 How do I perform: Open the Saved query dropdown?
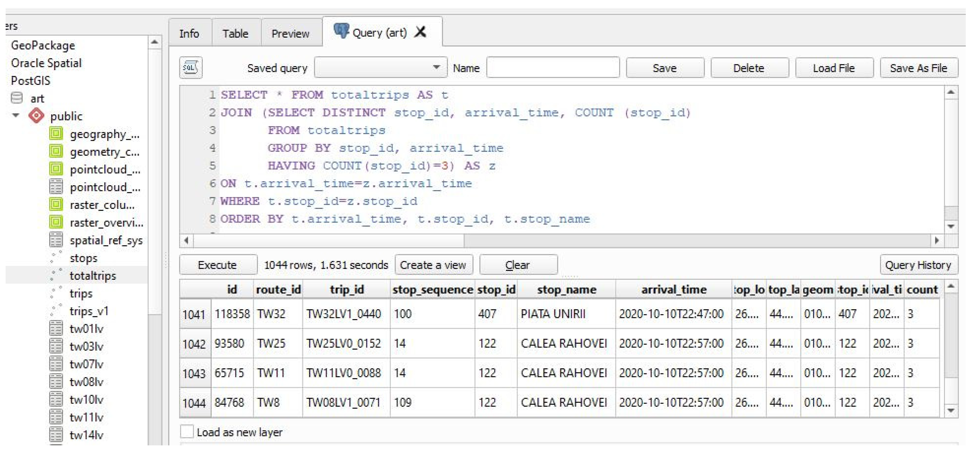tap(437, 67)
